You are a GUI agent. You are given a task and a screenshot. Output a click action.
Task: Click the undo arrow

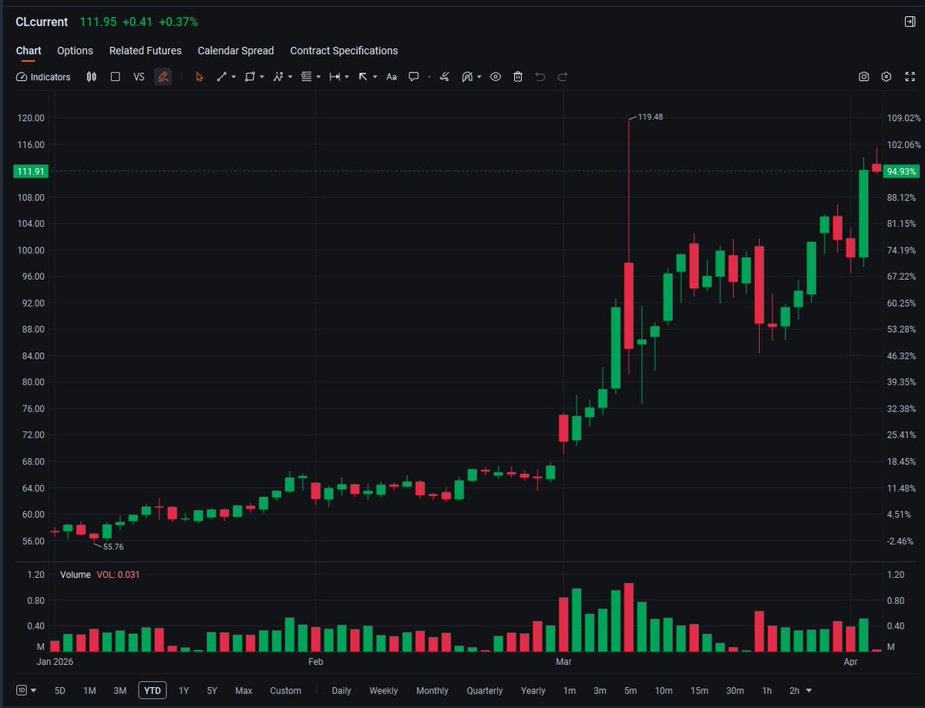click(540, 77)
